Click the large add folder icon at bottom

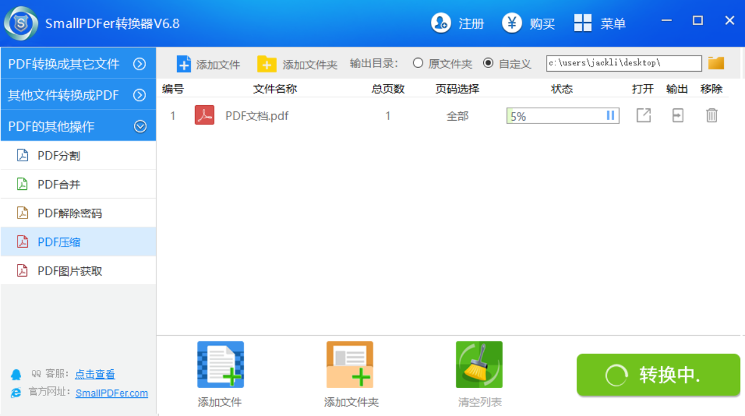(x=350, y=365)
